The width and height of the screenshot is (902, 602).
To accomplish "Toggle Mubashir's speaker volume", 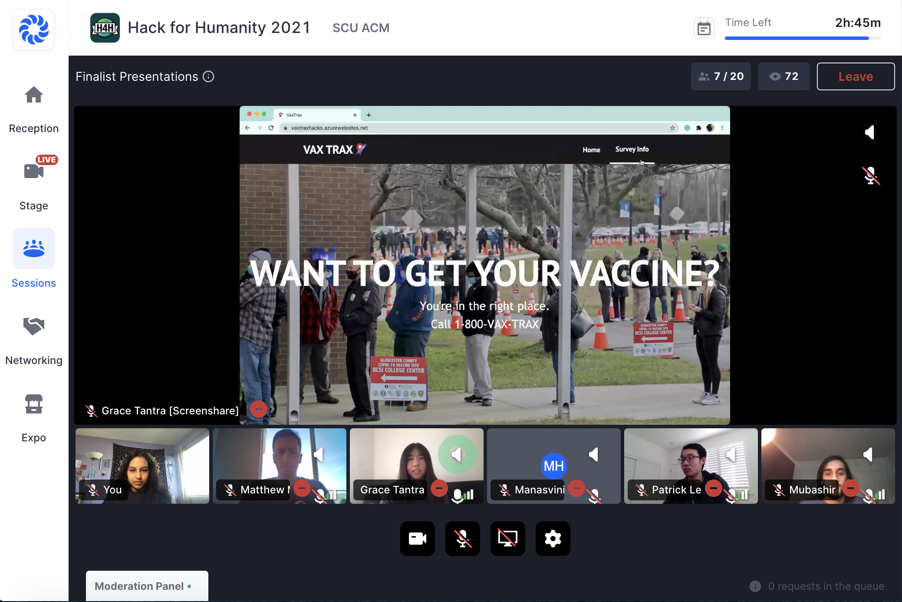I will click(x=868, y=455).
